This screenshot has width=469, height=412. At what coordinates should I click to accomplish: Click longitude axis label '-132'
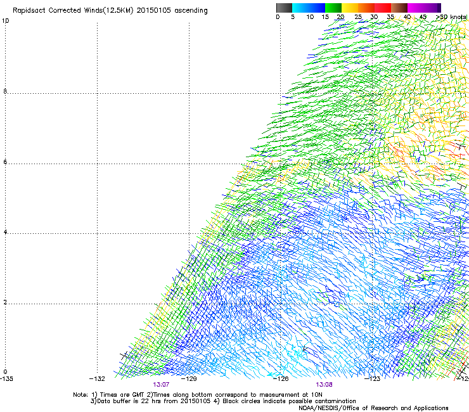97,378
